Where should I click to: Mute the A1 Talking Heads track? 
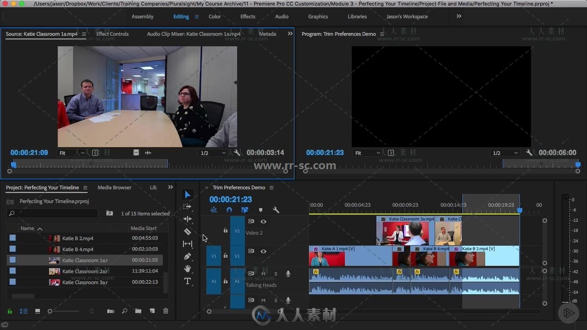pyautogui.click(x=263, y=274)
